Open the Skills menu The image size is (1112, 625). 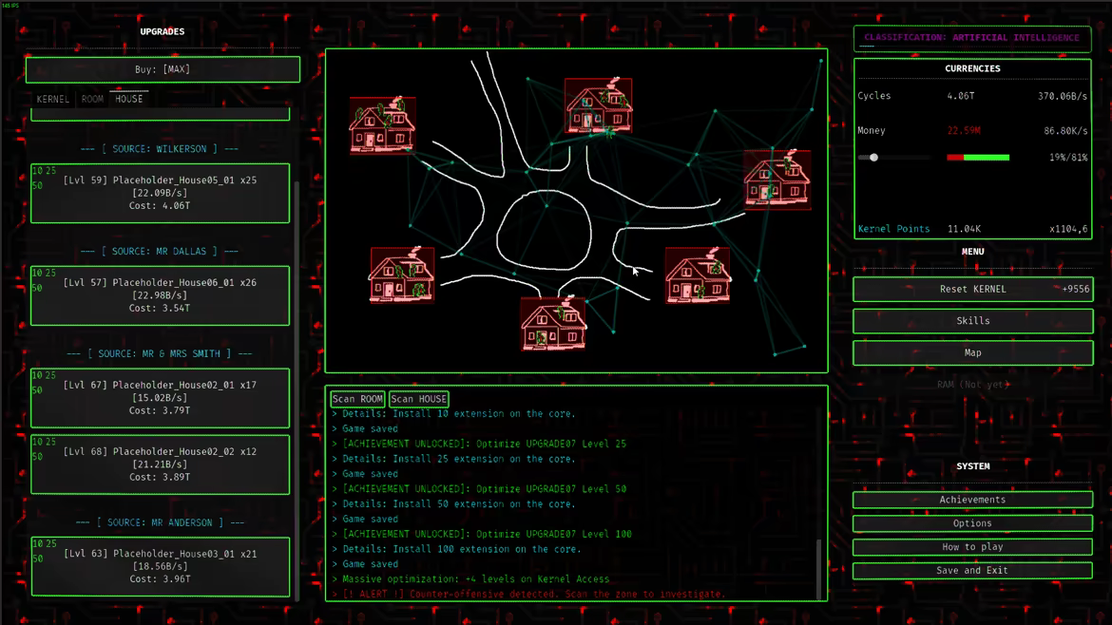(973, 321)
